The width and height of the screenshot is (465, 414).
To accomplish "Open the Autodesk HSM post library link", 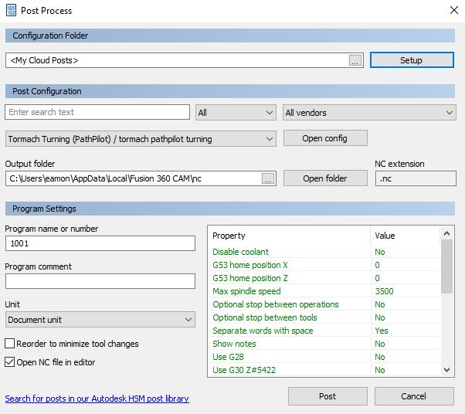I will (97, 399).
